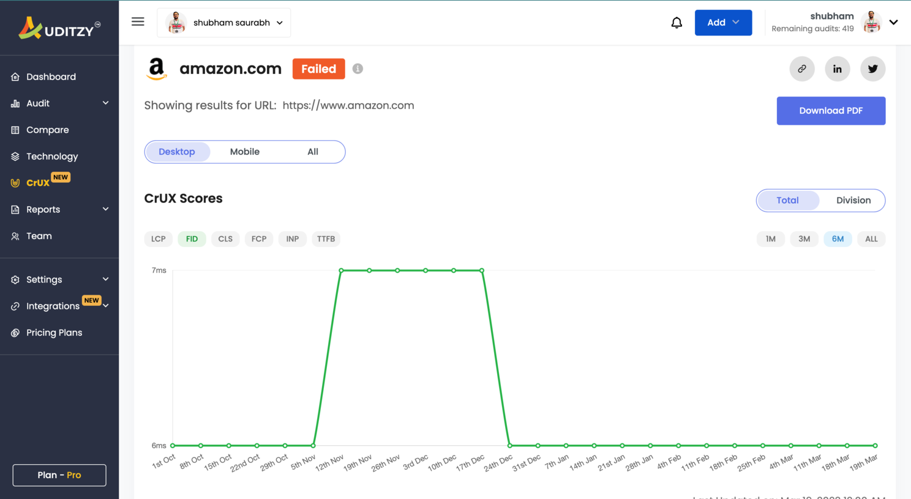This screenshot has height=499, width=911.
Task: Click the Pricing Plans dollar icon
Action: tap(15, 333)
